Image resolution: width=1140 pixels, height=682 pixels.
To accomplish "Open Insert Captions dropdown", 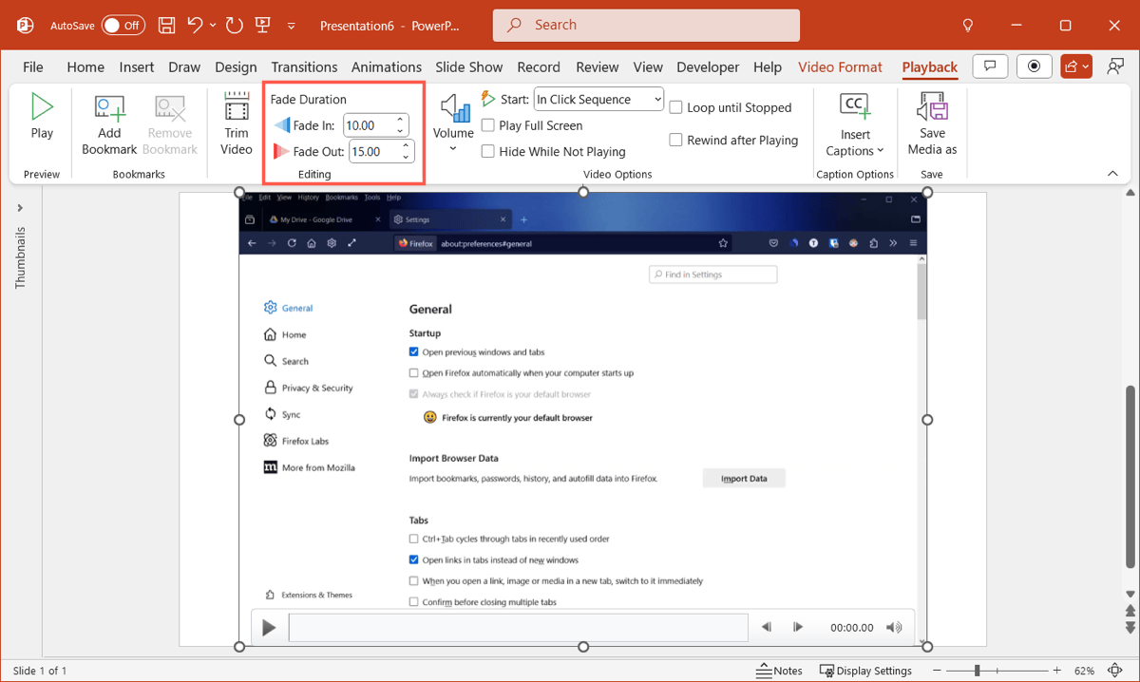I will click(x=855, y=124).
